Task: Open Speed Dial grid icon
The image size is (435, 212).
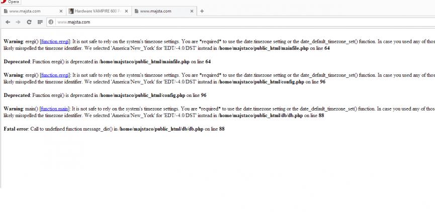Action: [40, 22]
